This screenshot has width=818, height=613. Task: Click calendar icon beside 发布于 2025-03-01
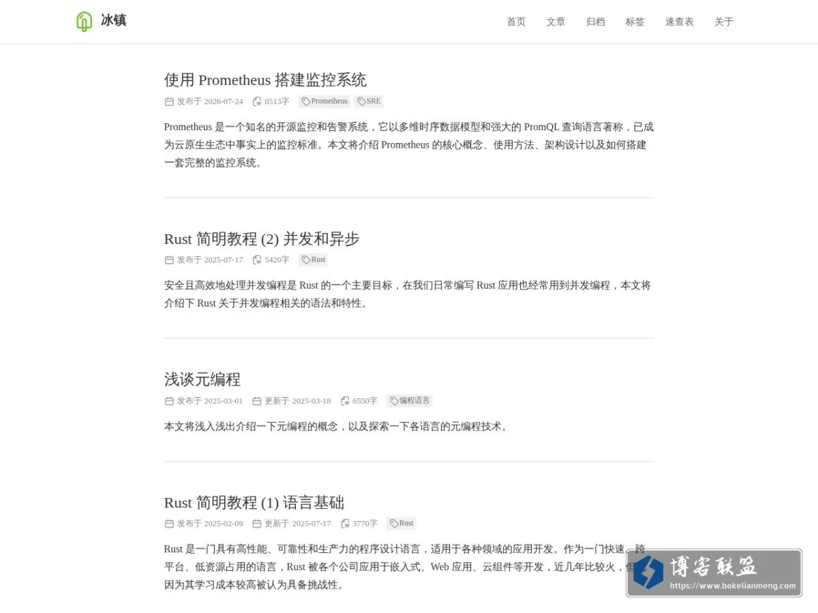pyautogui.click(x=169, y=400)
